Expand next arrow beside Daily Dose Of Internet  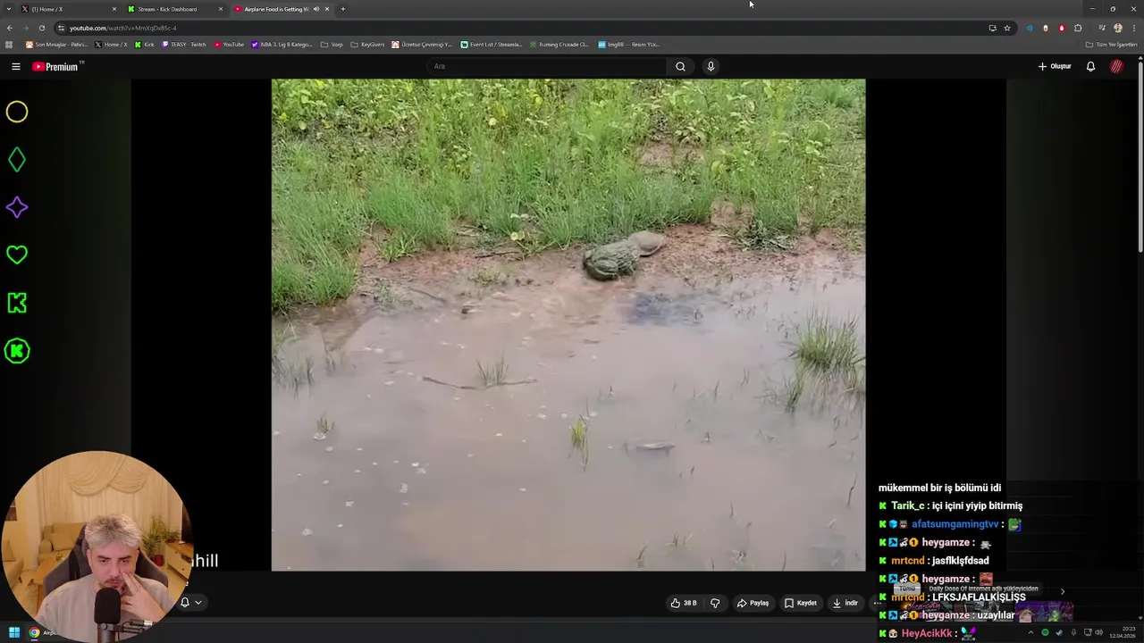(1062, 591)
